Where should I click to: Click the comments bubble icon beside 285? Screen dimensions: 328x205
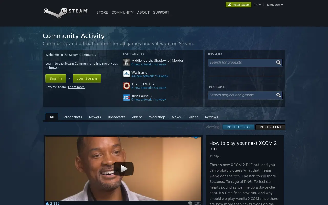[x=190, y=203]
